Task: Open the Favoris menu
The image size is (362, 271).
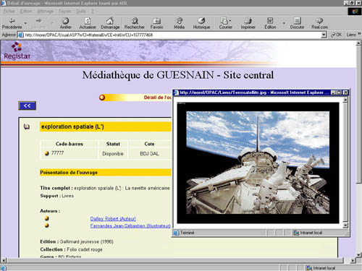Action: click(x=65, y=11)
